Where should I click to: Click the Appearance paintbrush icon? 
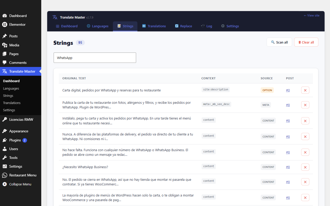click(x=5, y=131)
